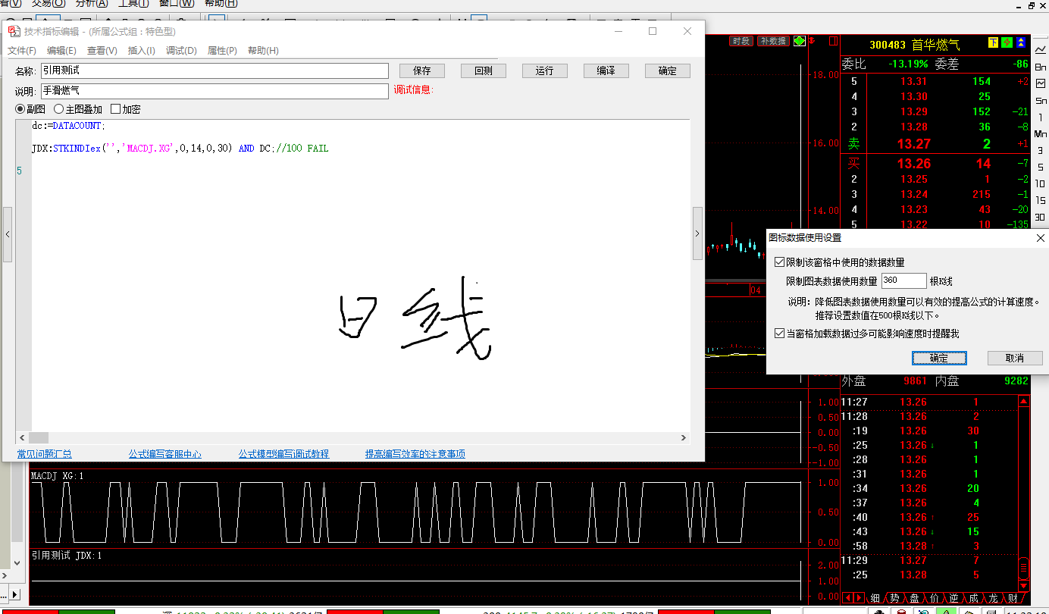Click the yellow 下 icon beside stock name
1049x614 pixels.
tap(993, 43)
